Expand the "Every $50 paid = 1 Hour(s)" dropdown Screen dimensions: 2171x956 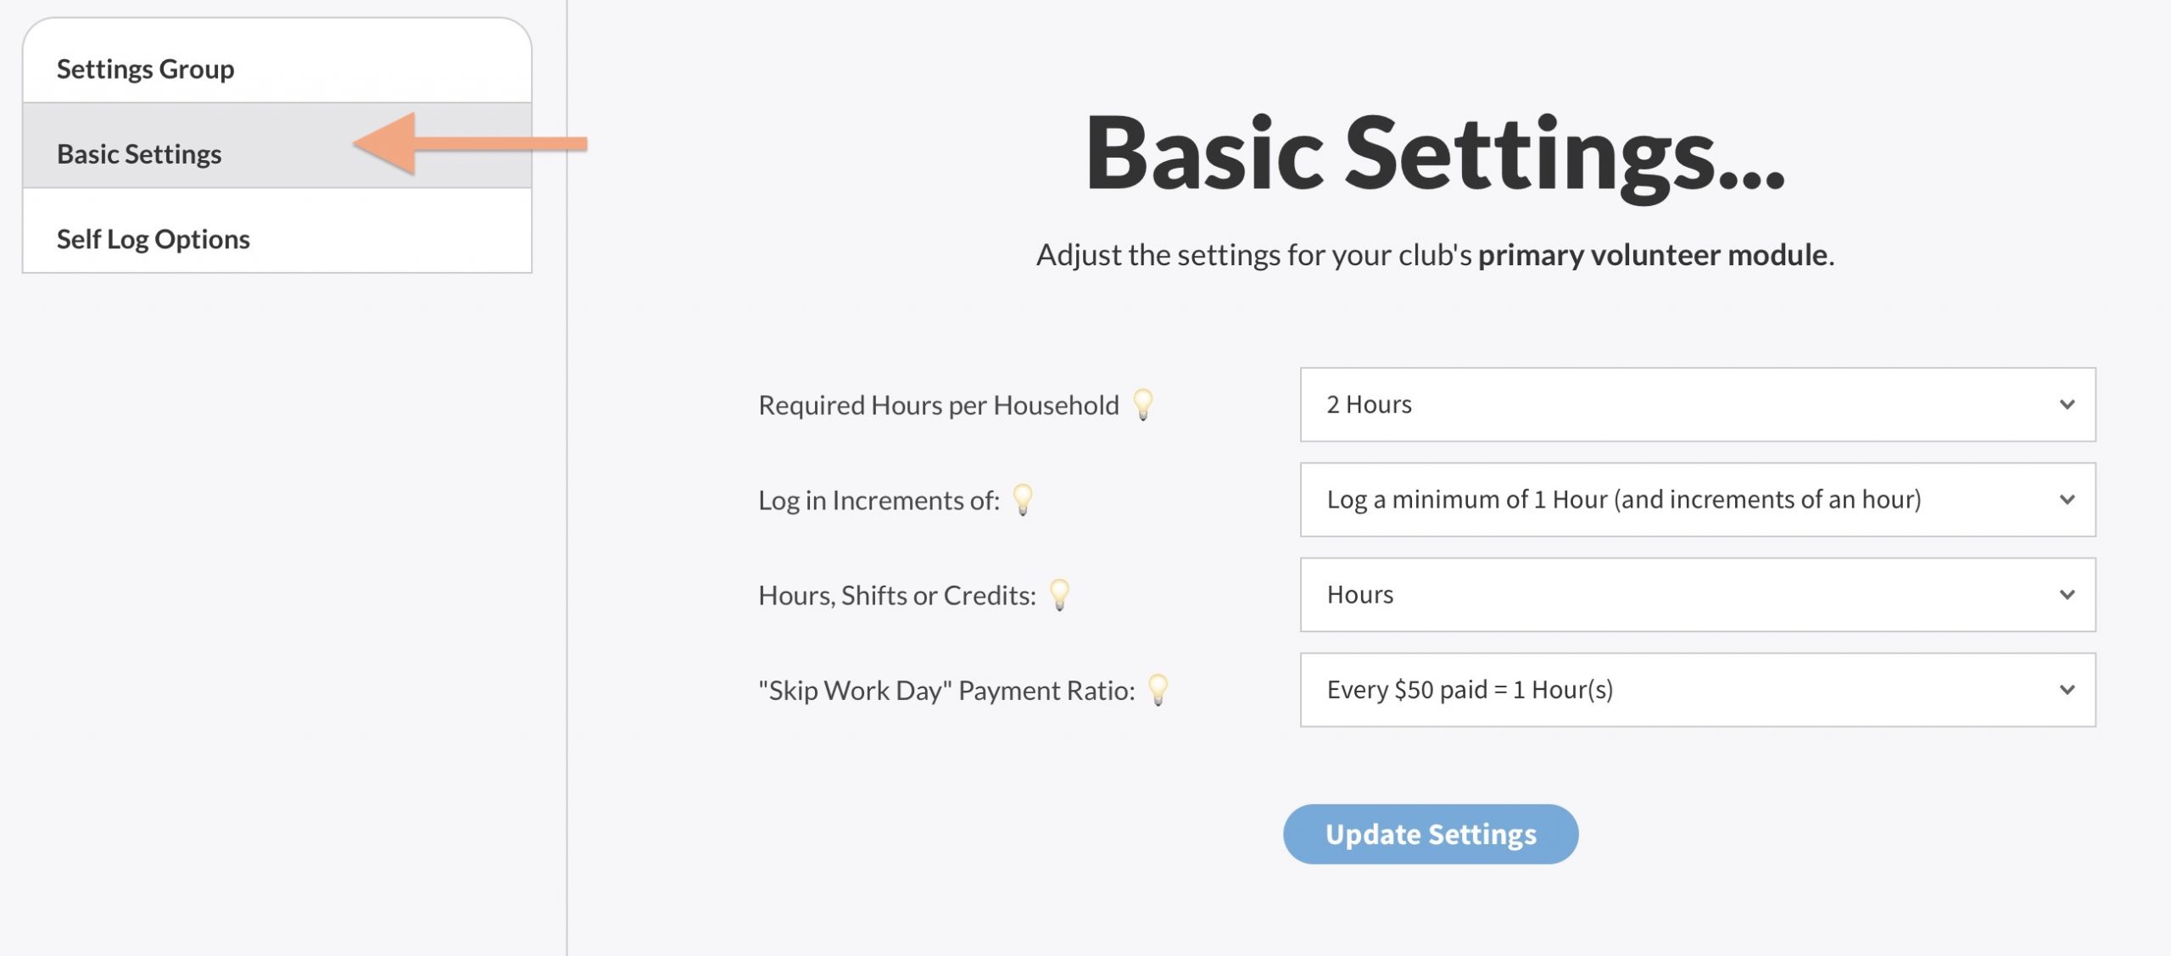(1697, 689)
